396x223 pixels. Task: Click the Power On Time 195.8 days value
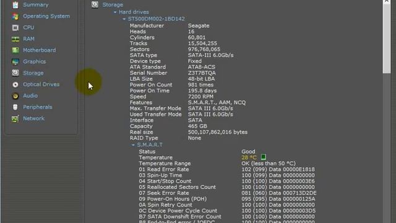[202, 91]
